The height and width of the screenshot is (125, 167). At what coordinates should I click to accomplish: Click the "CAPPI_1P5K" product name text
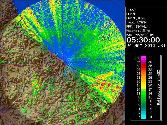[x=135, y=18]
